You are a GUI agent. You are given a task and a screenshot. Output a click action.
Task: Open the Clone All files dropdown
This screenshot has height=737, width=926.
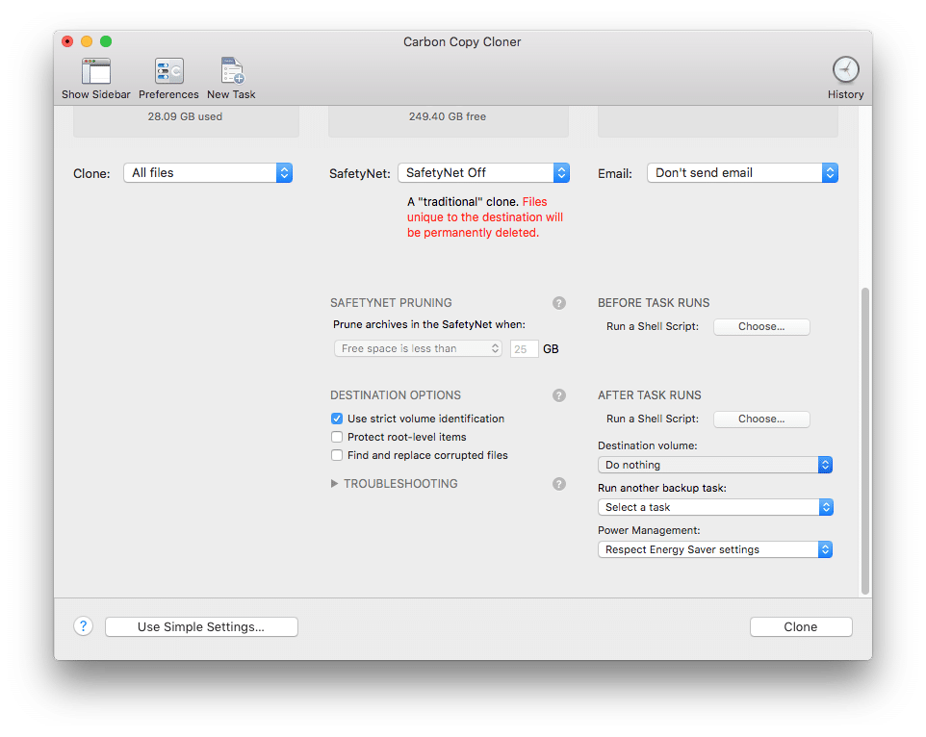208,173
